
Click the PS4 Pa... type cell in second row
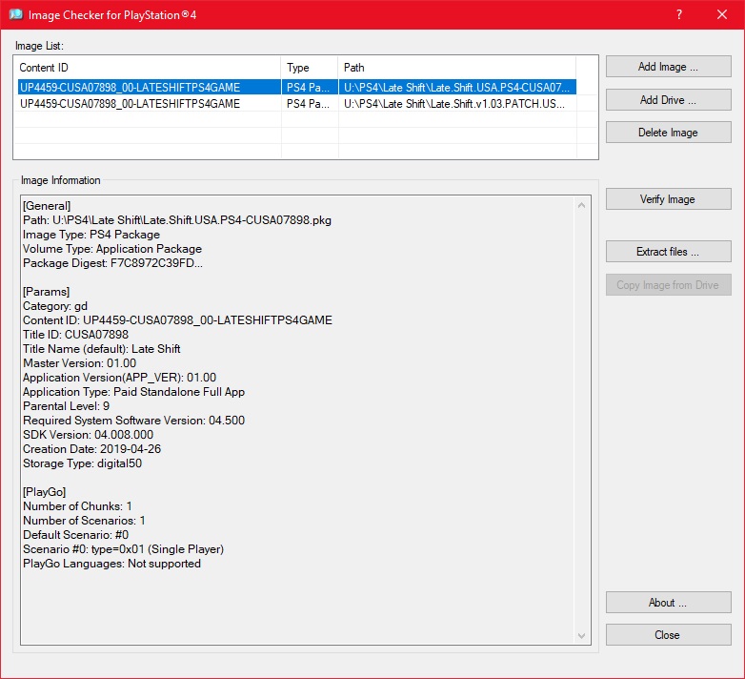point(308,104)
